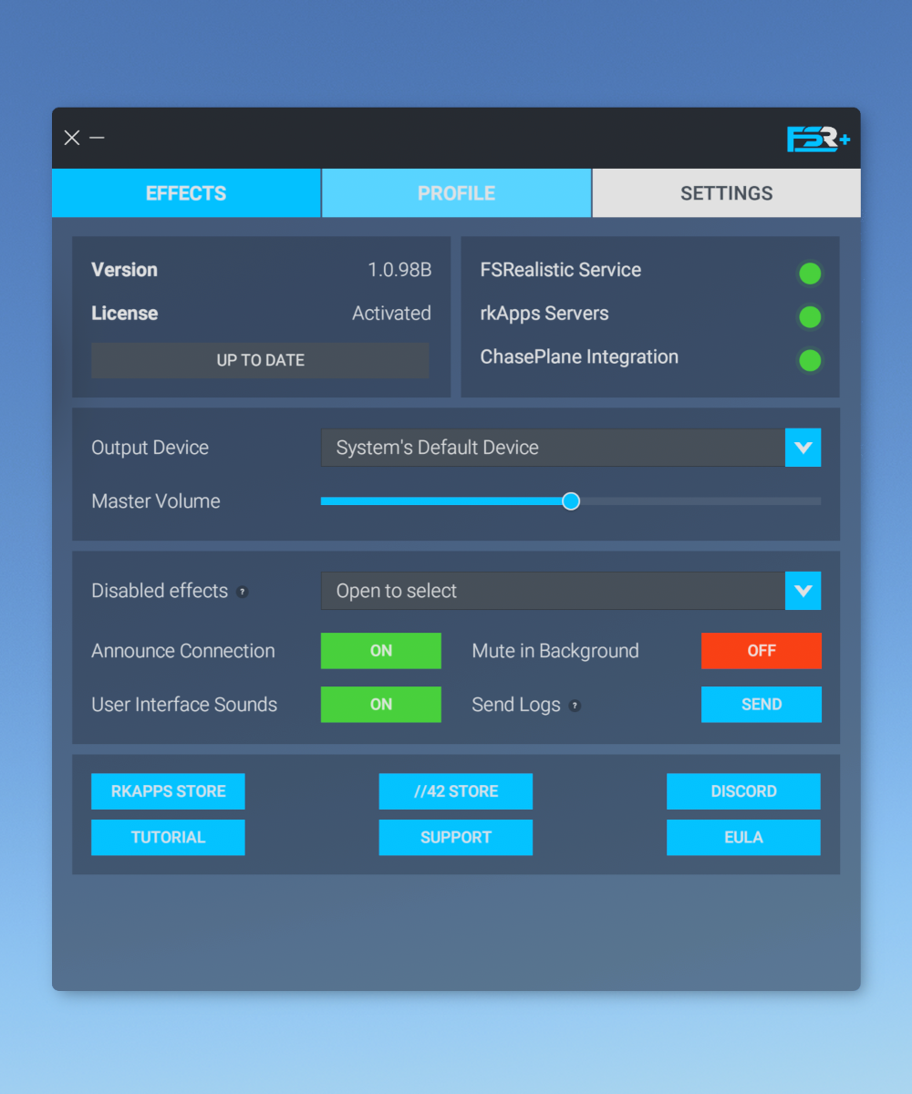Screen dimensions: 912x1094
Task: Open the RKAPPS STORE
Action: click(168, 791)
